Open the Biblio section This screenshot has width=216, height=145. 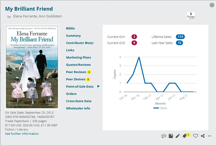pyautogui.click(x=70, y=28)
